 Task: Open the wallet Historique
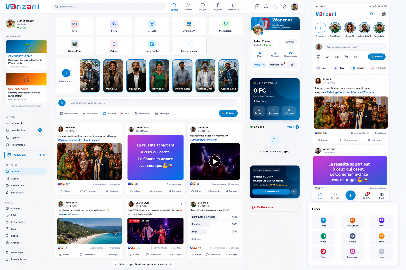click(x=289, y=111)
